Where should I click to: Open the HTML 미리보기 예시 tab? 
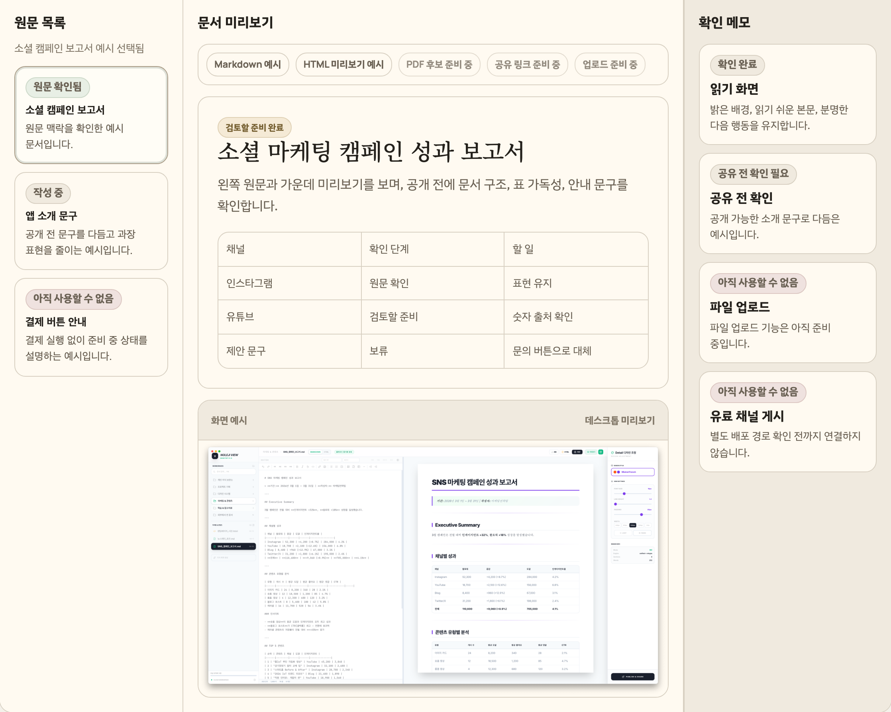tap(343, 65)
